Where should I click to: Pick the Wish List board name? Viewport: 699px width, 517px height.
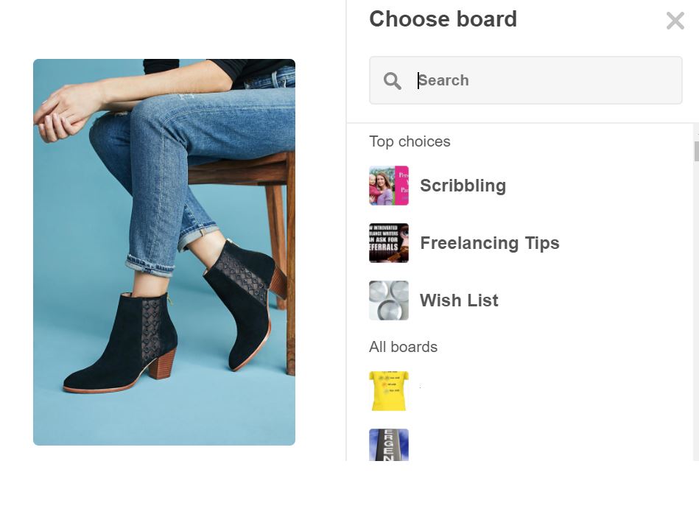point(459,300)
